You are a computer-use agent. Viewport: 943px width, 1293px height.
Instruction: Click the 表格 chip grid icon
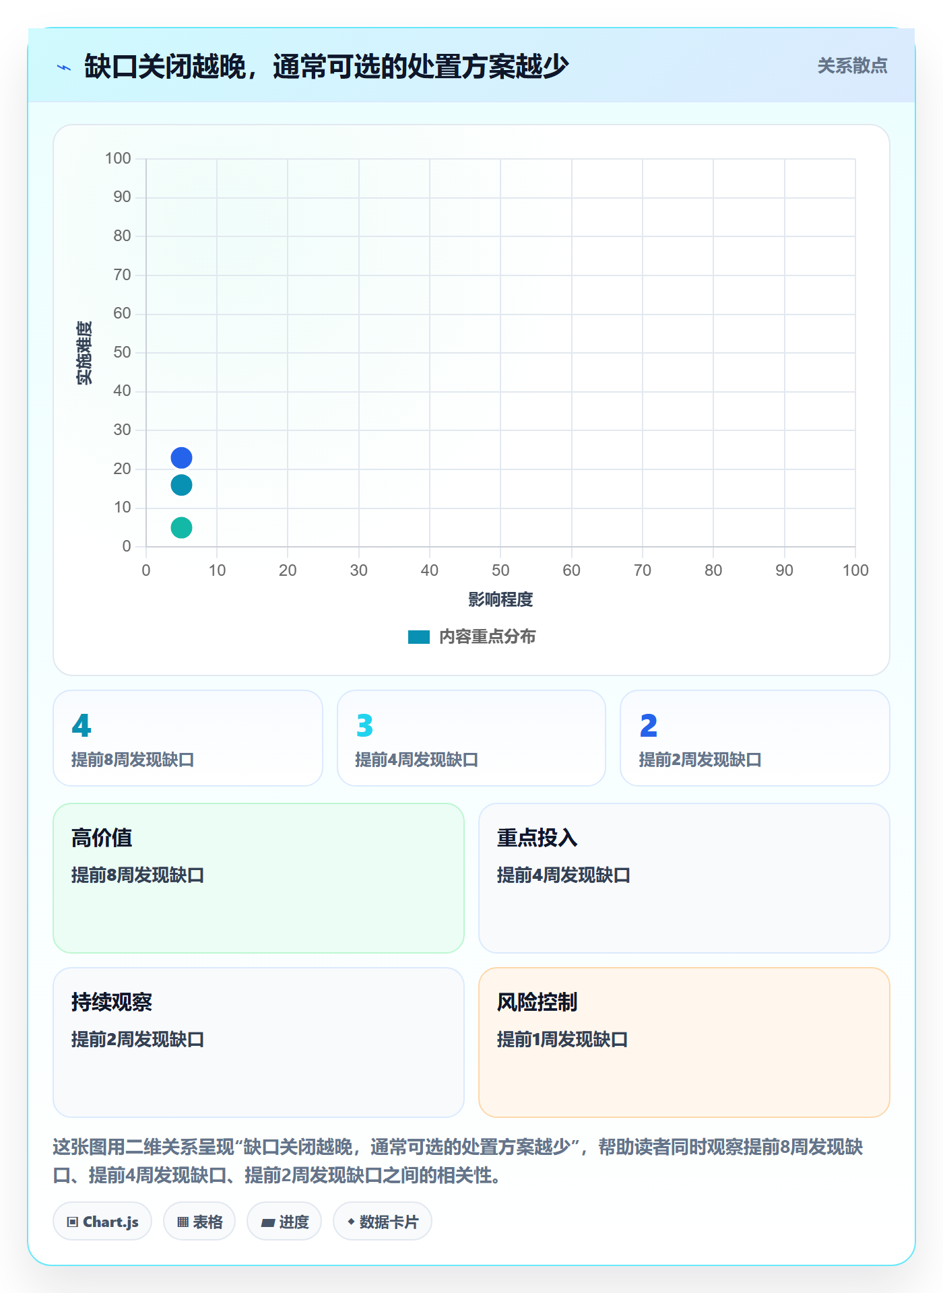(183, 1222)
